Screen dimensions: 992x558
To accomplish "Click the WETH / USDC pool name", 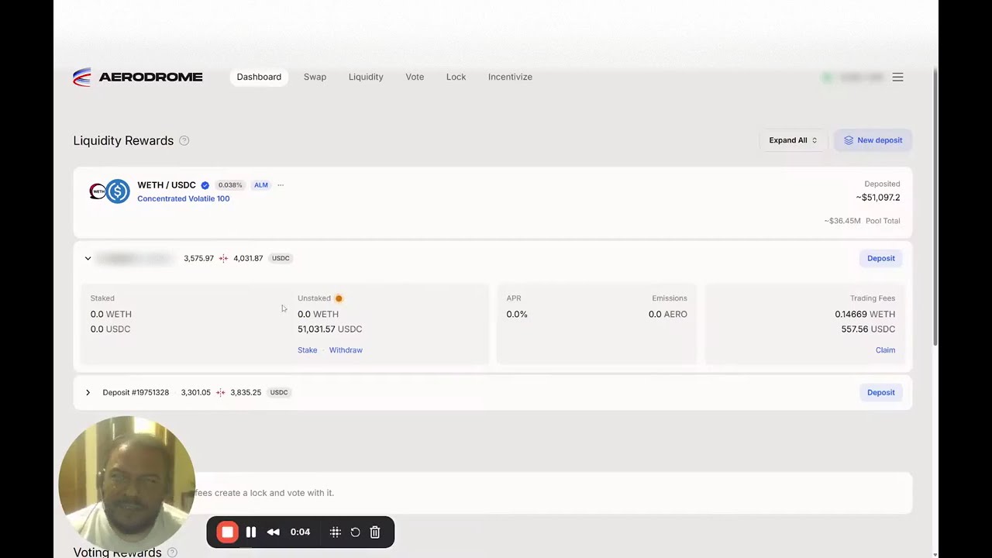I will (x=167, y=185).
